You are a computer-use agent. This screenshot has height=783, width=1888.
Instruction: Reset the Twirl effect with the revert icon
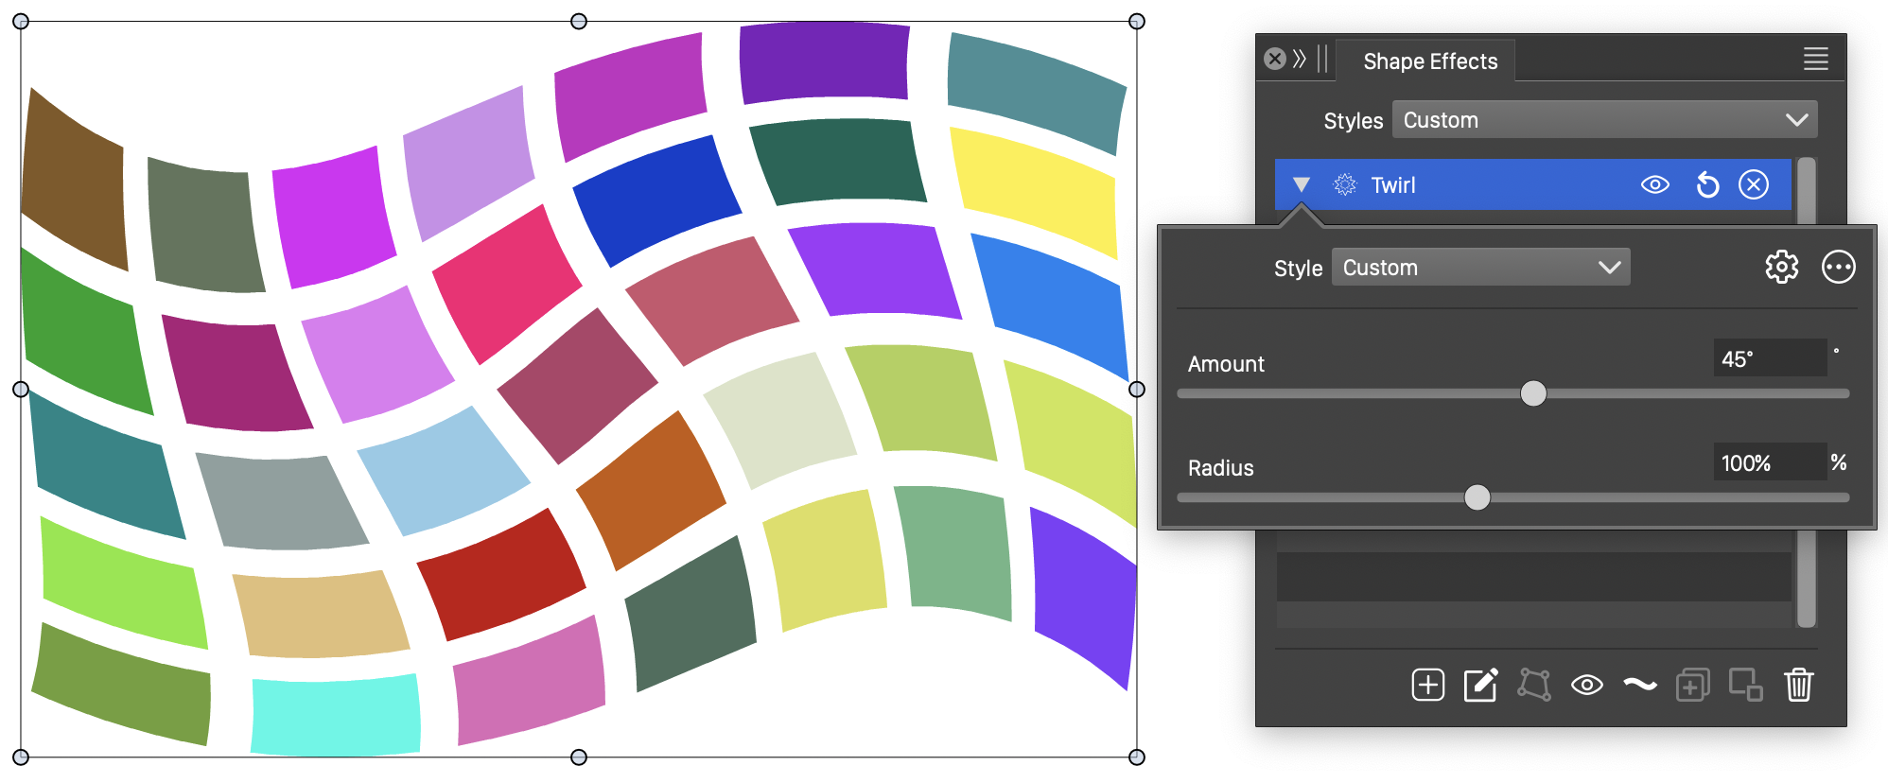click(x=1707, y=185)
